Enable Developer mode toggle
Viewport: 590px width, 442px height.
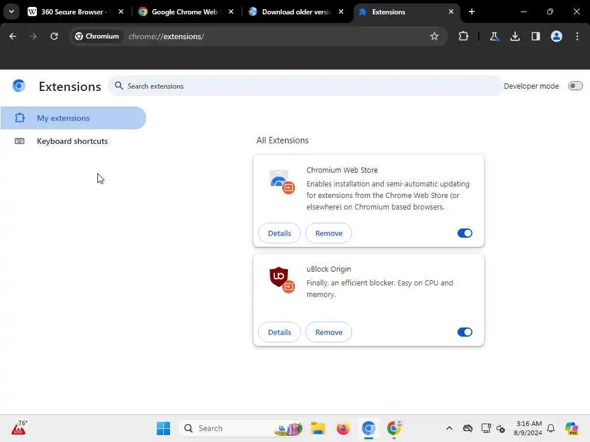576,86
